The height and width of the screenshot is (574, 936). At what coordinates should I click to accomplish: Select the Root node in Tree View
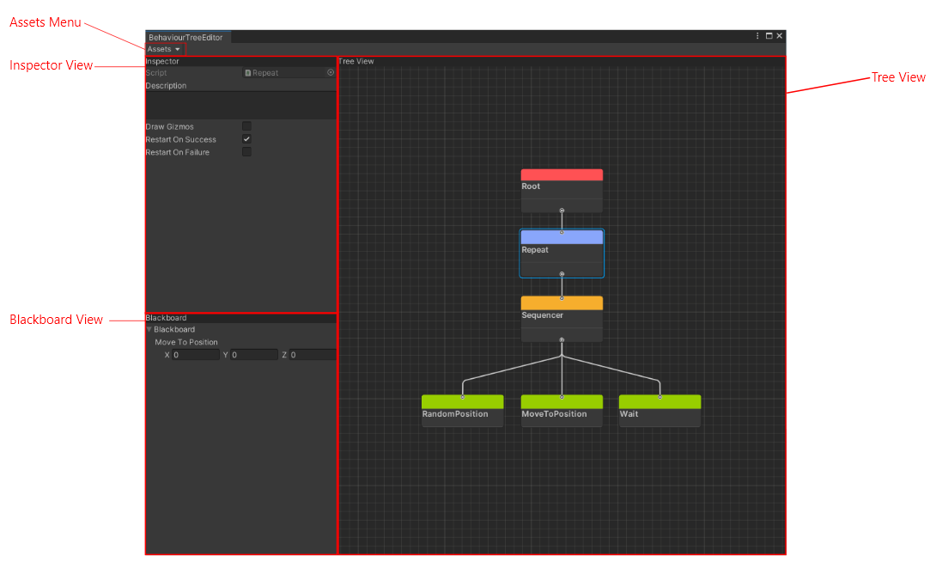562,189
